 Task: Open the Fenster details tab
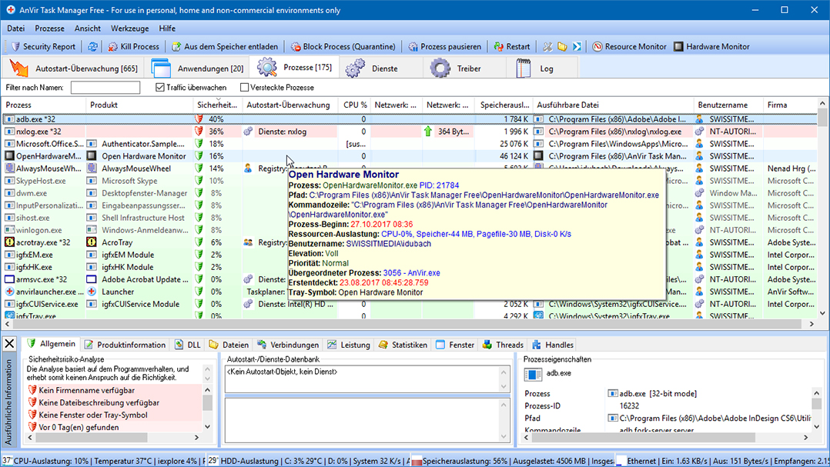(455, 345)
